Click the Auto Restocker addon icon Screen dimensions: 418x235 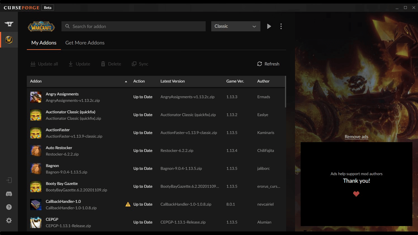36,151
